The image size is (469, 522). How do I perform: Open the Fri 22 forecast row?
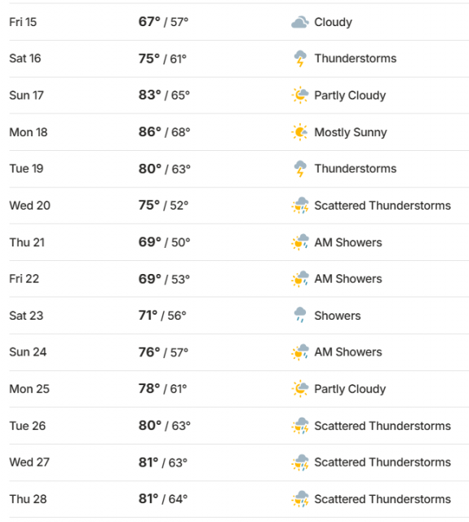tap(239, 279)
